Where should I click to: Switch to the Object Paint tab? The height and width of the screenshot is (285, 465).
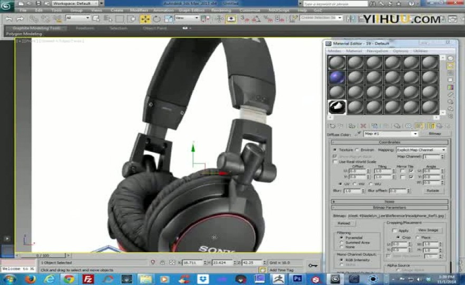[x=155, y=28]
